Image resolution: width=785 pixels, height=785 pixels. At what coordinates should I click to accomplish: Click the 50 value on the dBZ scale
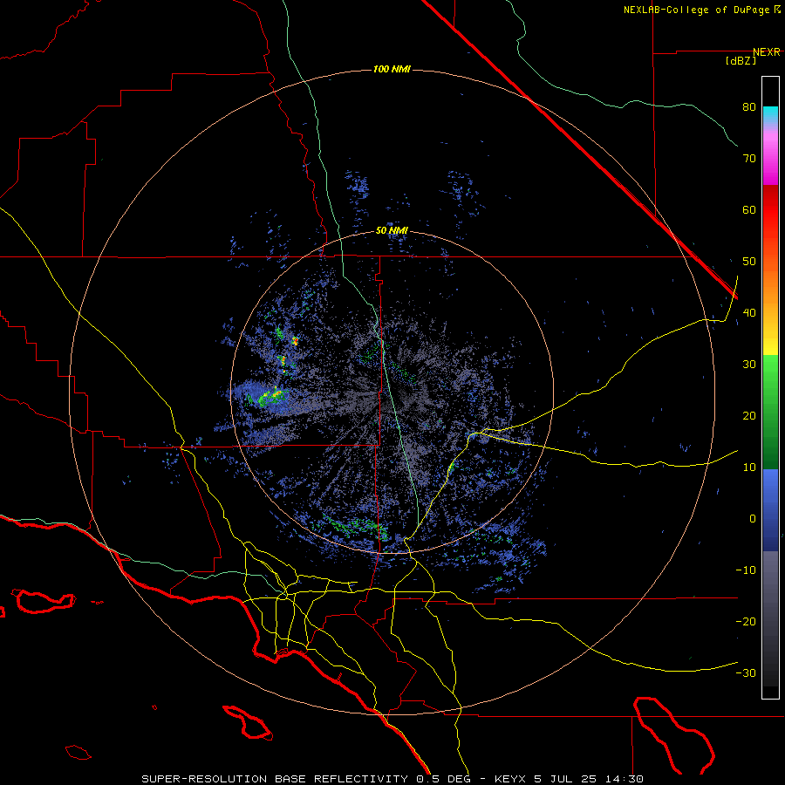coord(749,262)
